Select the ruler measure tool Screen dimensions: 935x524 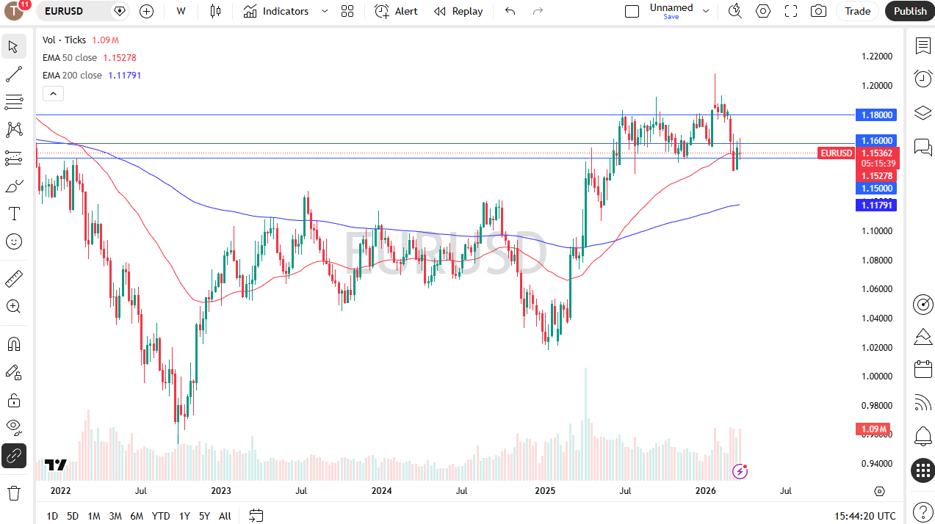[13, 279]
